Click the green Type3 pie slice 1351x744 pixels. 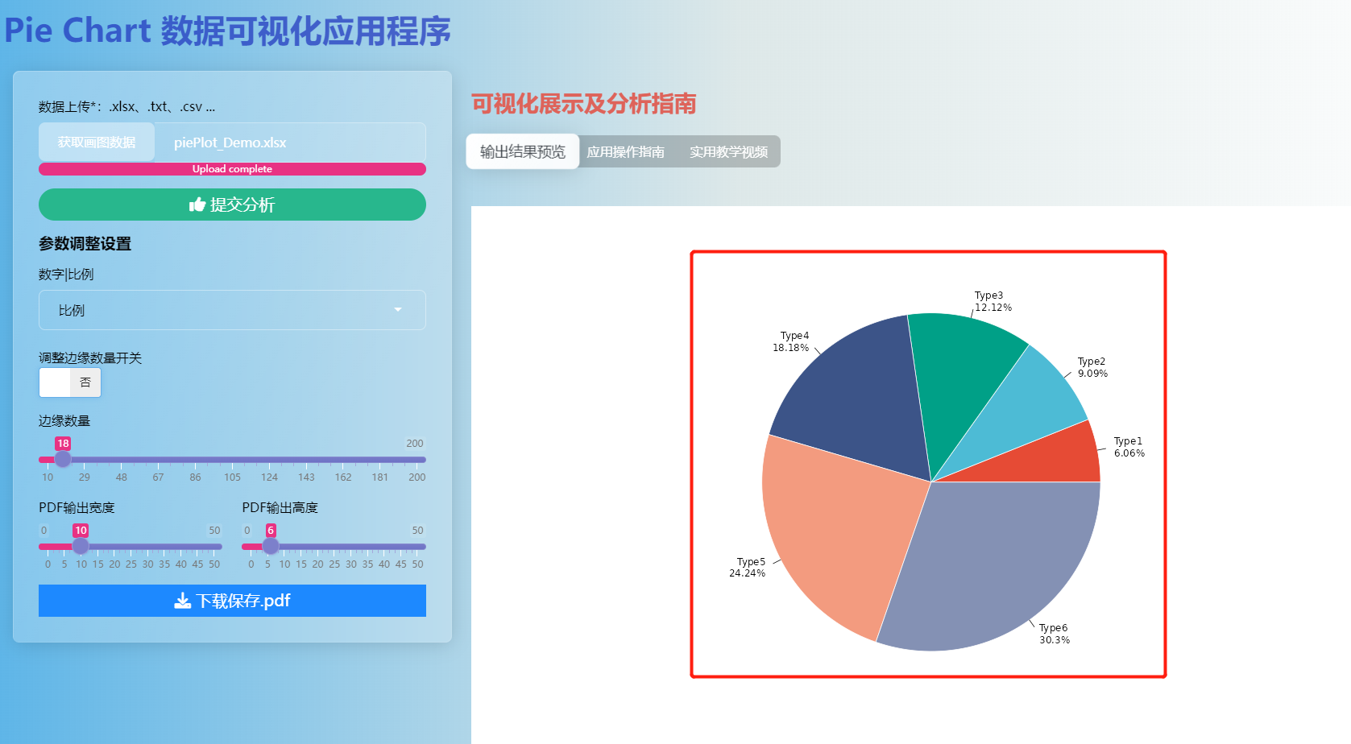959,370
